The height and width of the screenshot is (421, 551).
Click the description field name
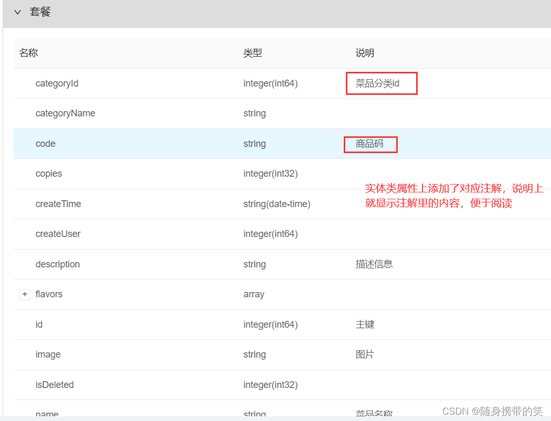pos(58,264)
